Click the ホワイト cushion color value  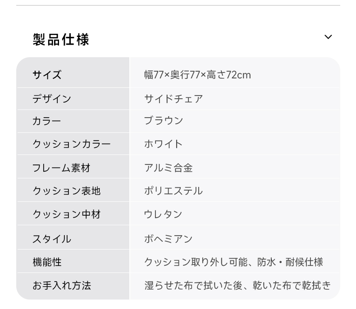164,144
